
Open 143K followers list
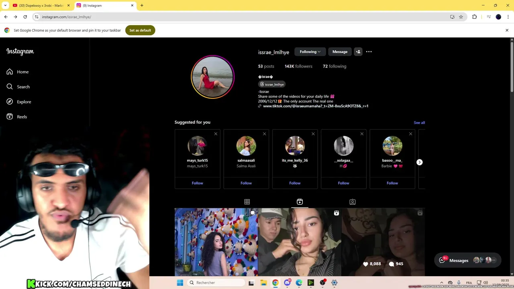point(298,66)
